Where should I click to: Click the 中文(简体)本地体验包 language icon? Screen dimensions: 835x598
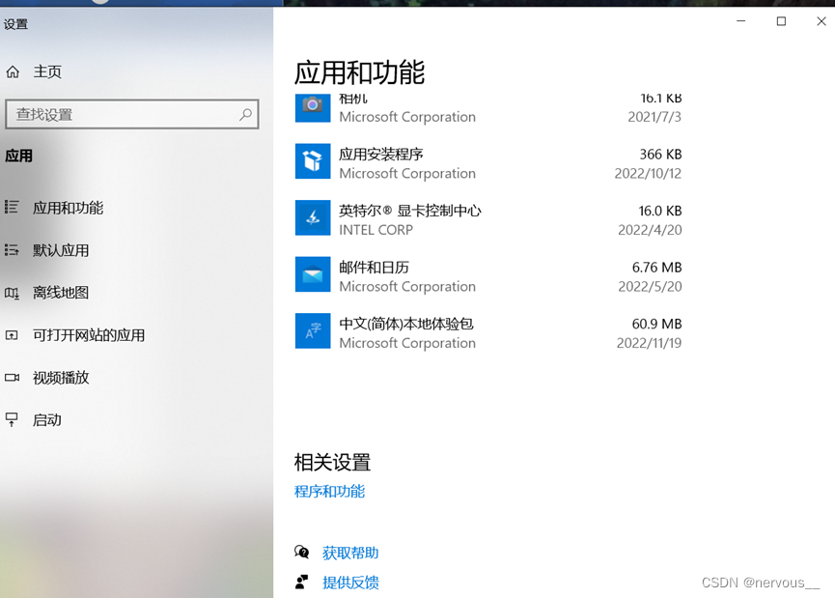(313, 330)
